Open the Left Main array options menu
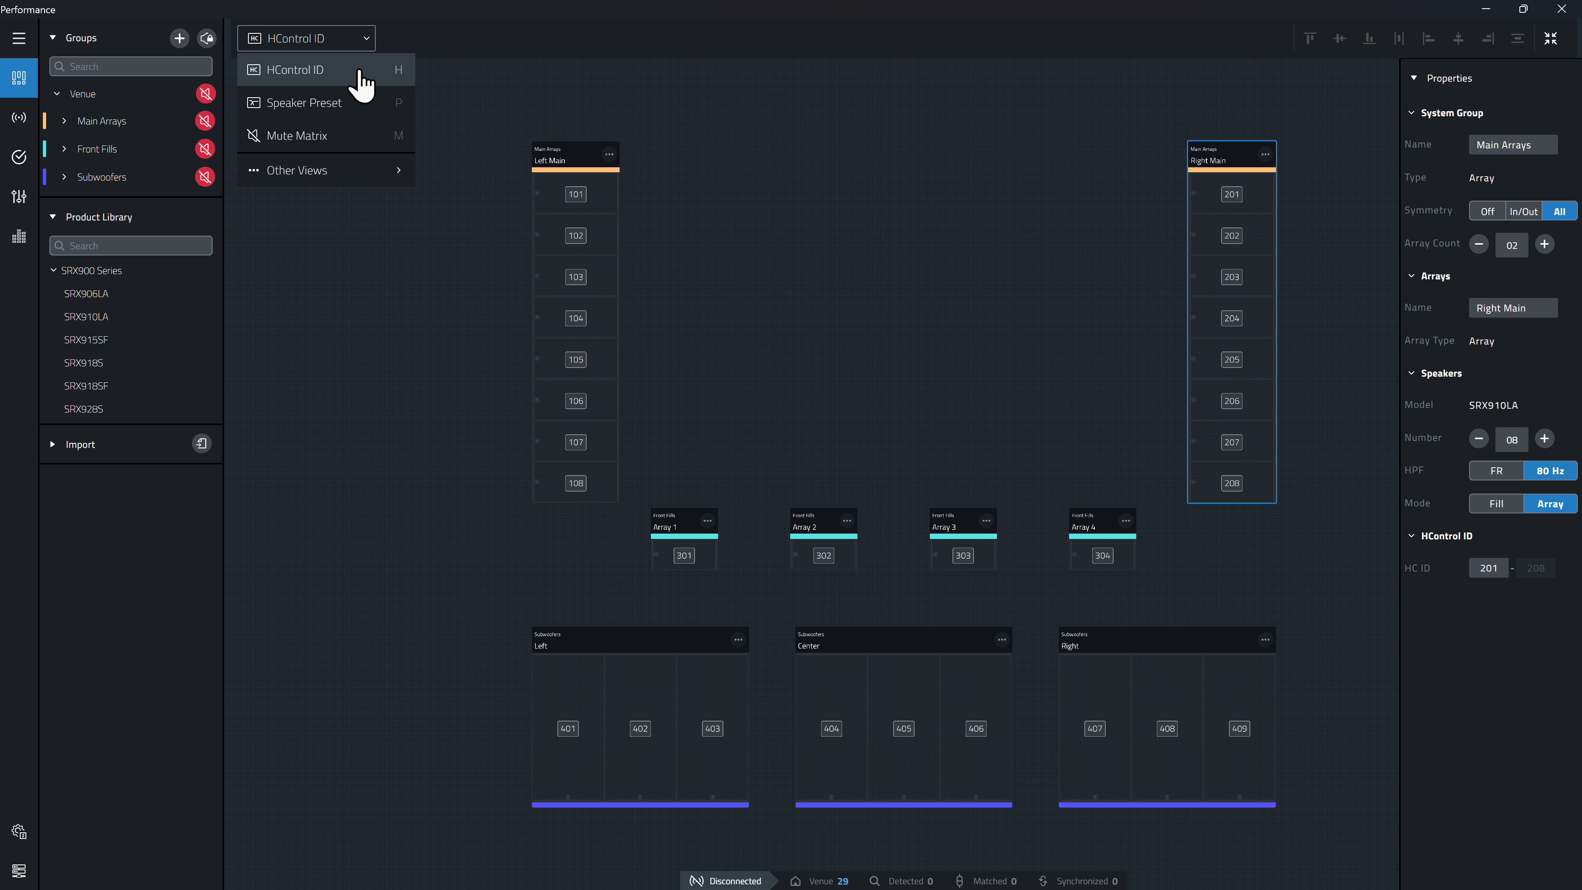The image size is (1582, 890). [x=609, y=154]
